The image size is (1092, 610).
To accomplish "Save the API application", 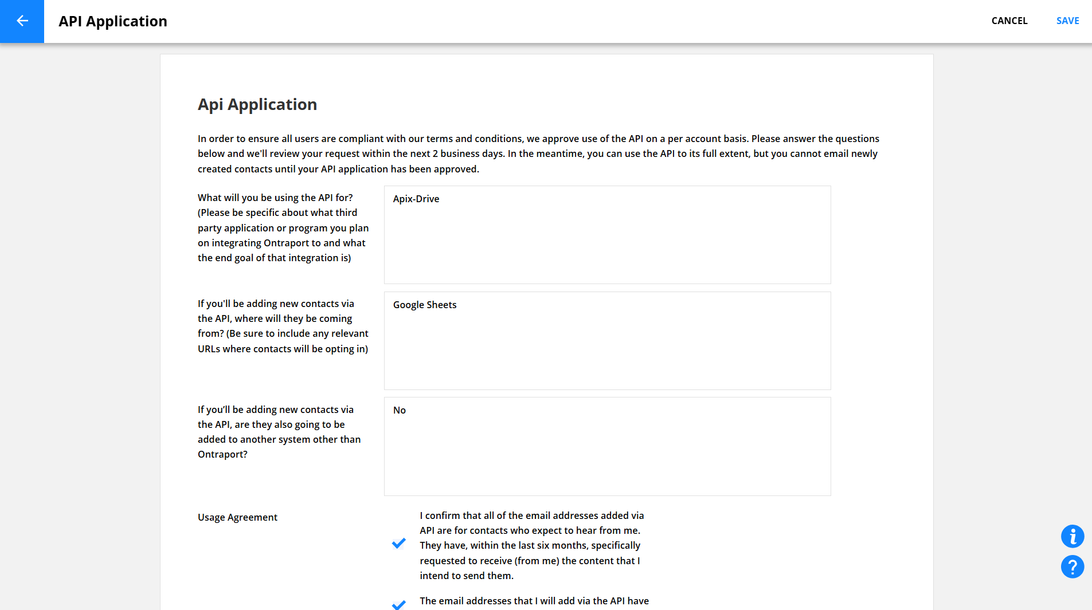I will (1067, 21).
